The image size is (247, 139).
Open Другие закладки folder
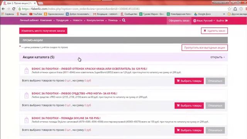point(237,14)
